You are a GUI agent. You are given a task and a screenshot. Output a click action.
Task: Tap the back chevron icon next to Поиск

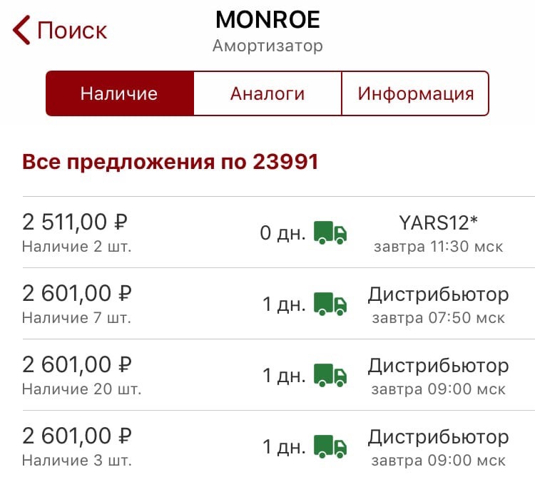[x=21, y=30]
